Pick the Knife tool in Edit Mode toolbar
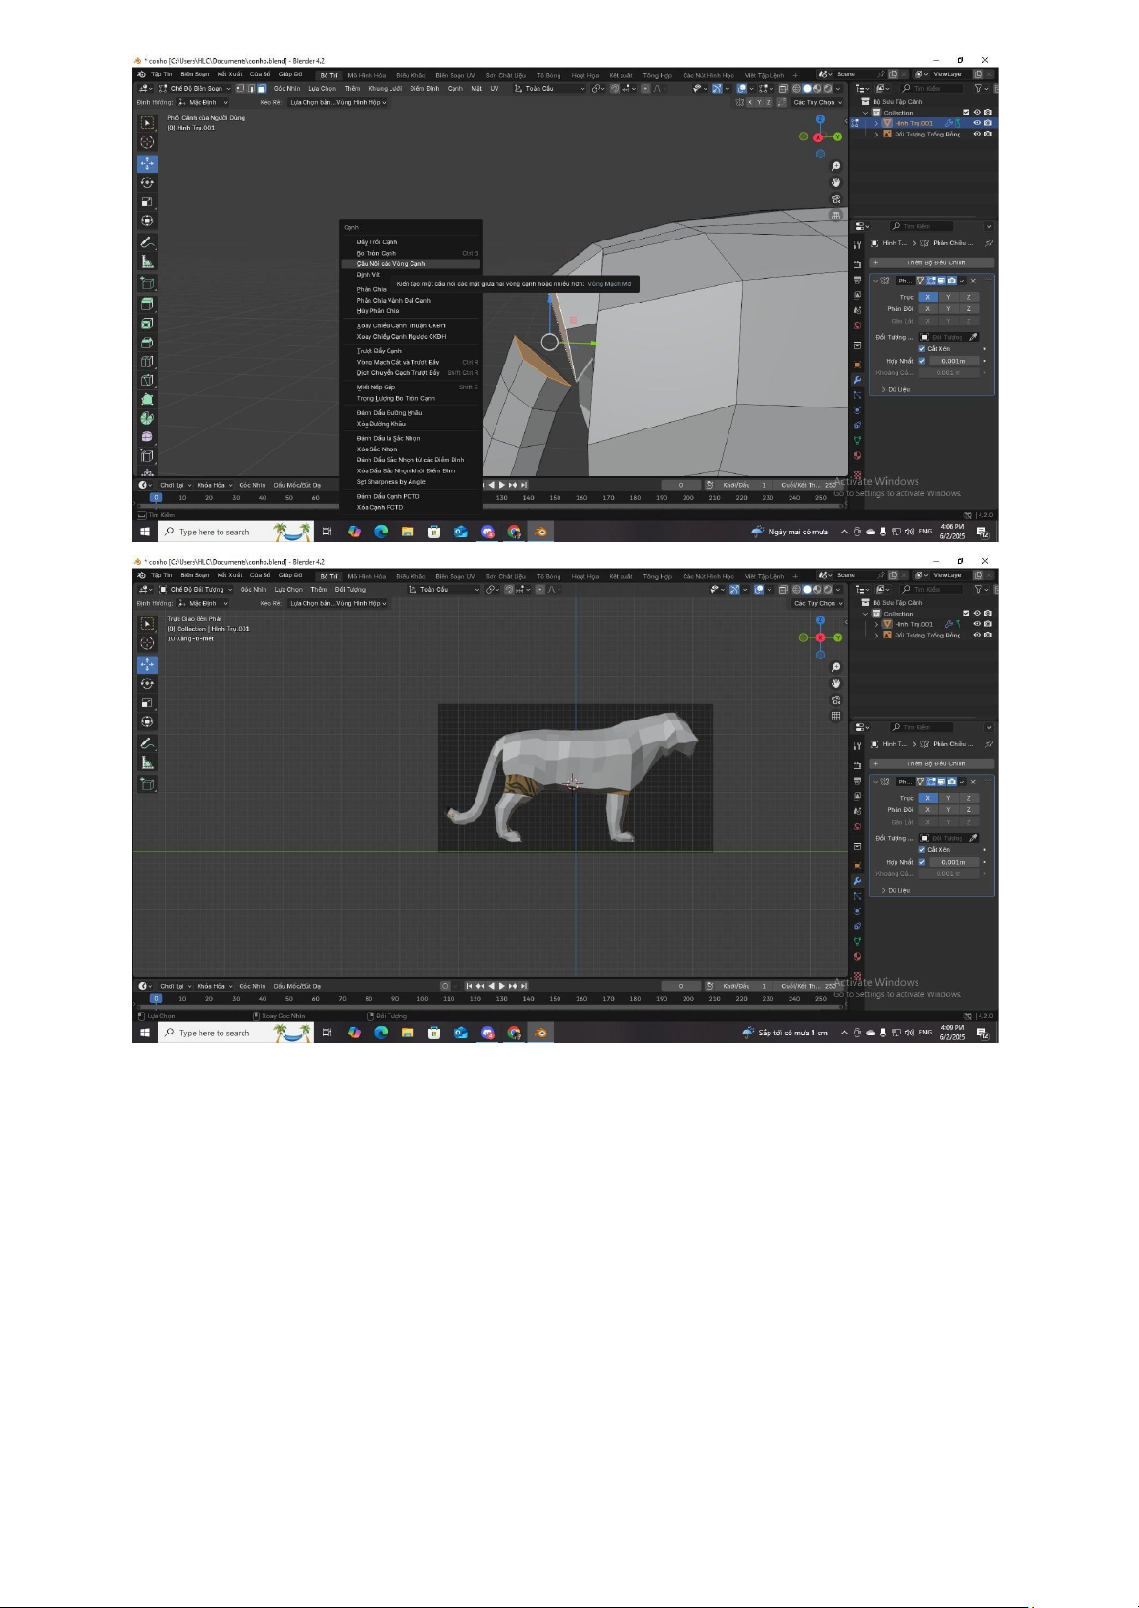 (x=147, y=381)
